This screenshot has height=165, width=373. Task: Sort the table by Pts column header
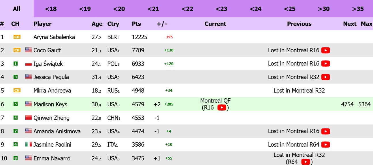[136, 24]
